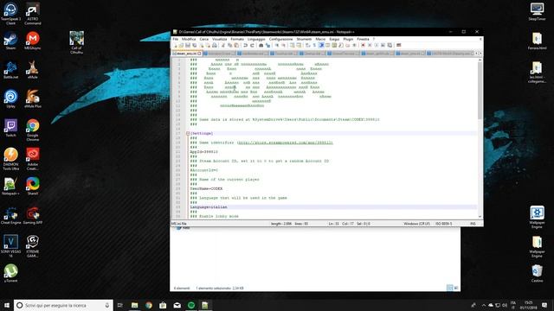The width and height of the screenshot is (554, 311).
Task: Open File Explorer from the taskbar
Action: pos(135,305)
